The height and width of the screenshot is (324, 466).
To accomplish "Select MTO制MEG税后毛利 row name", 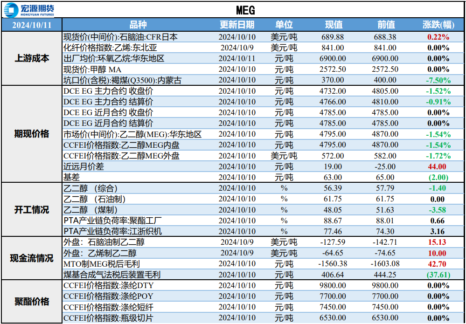I will tap(102, 264).
